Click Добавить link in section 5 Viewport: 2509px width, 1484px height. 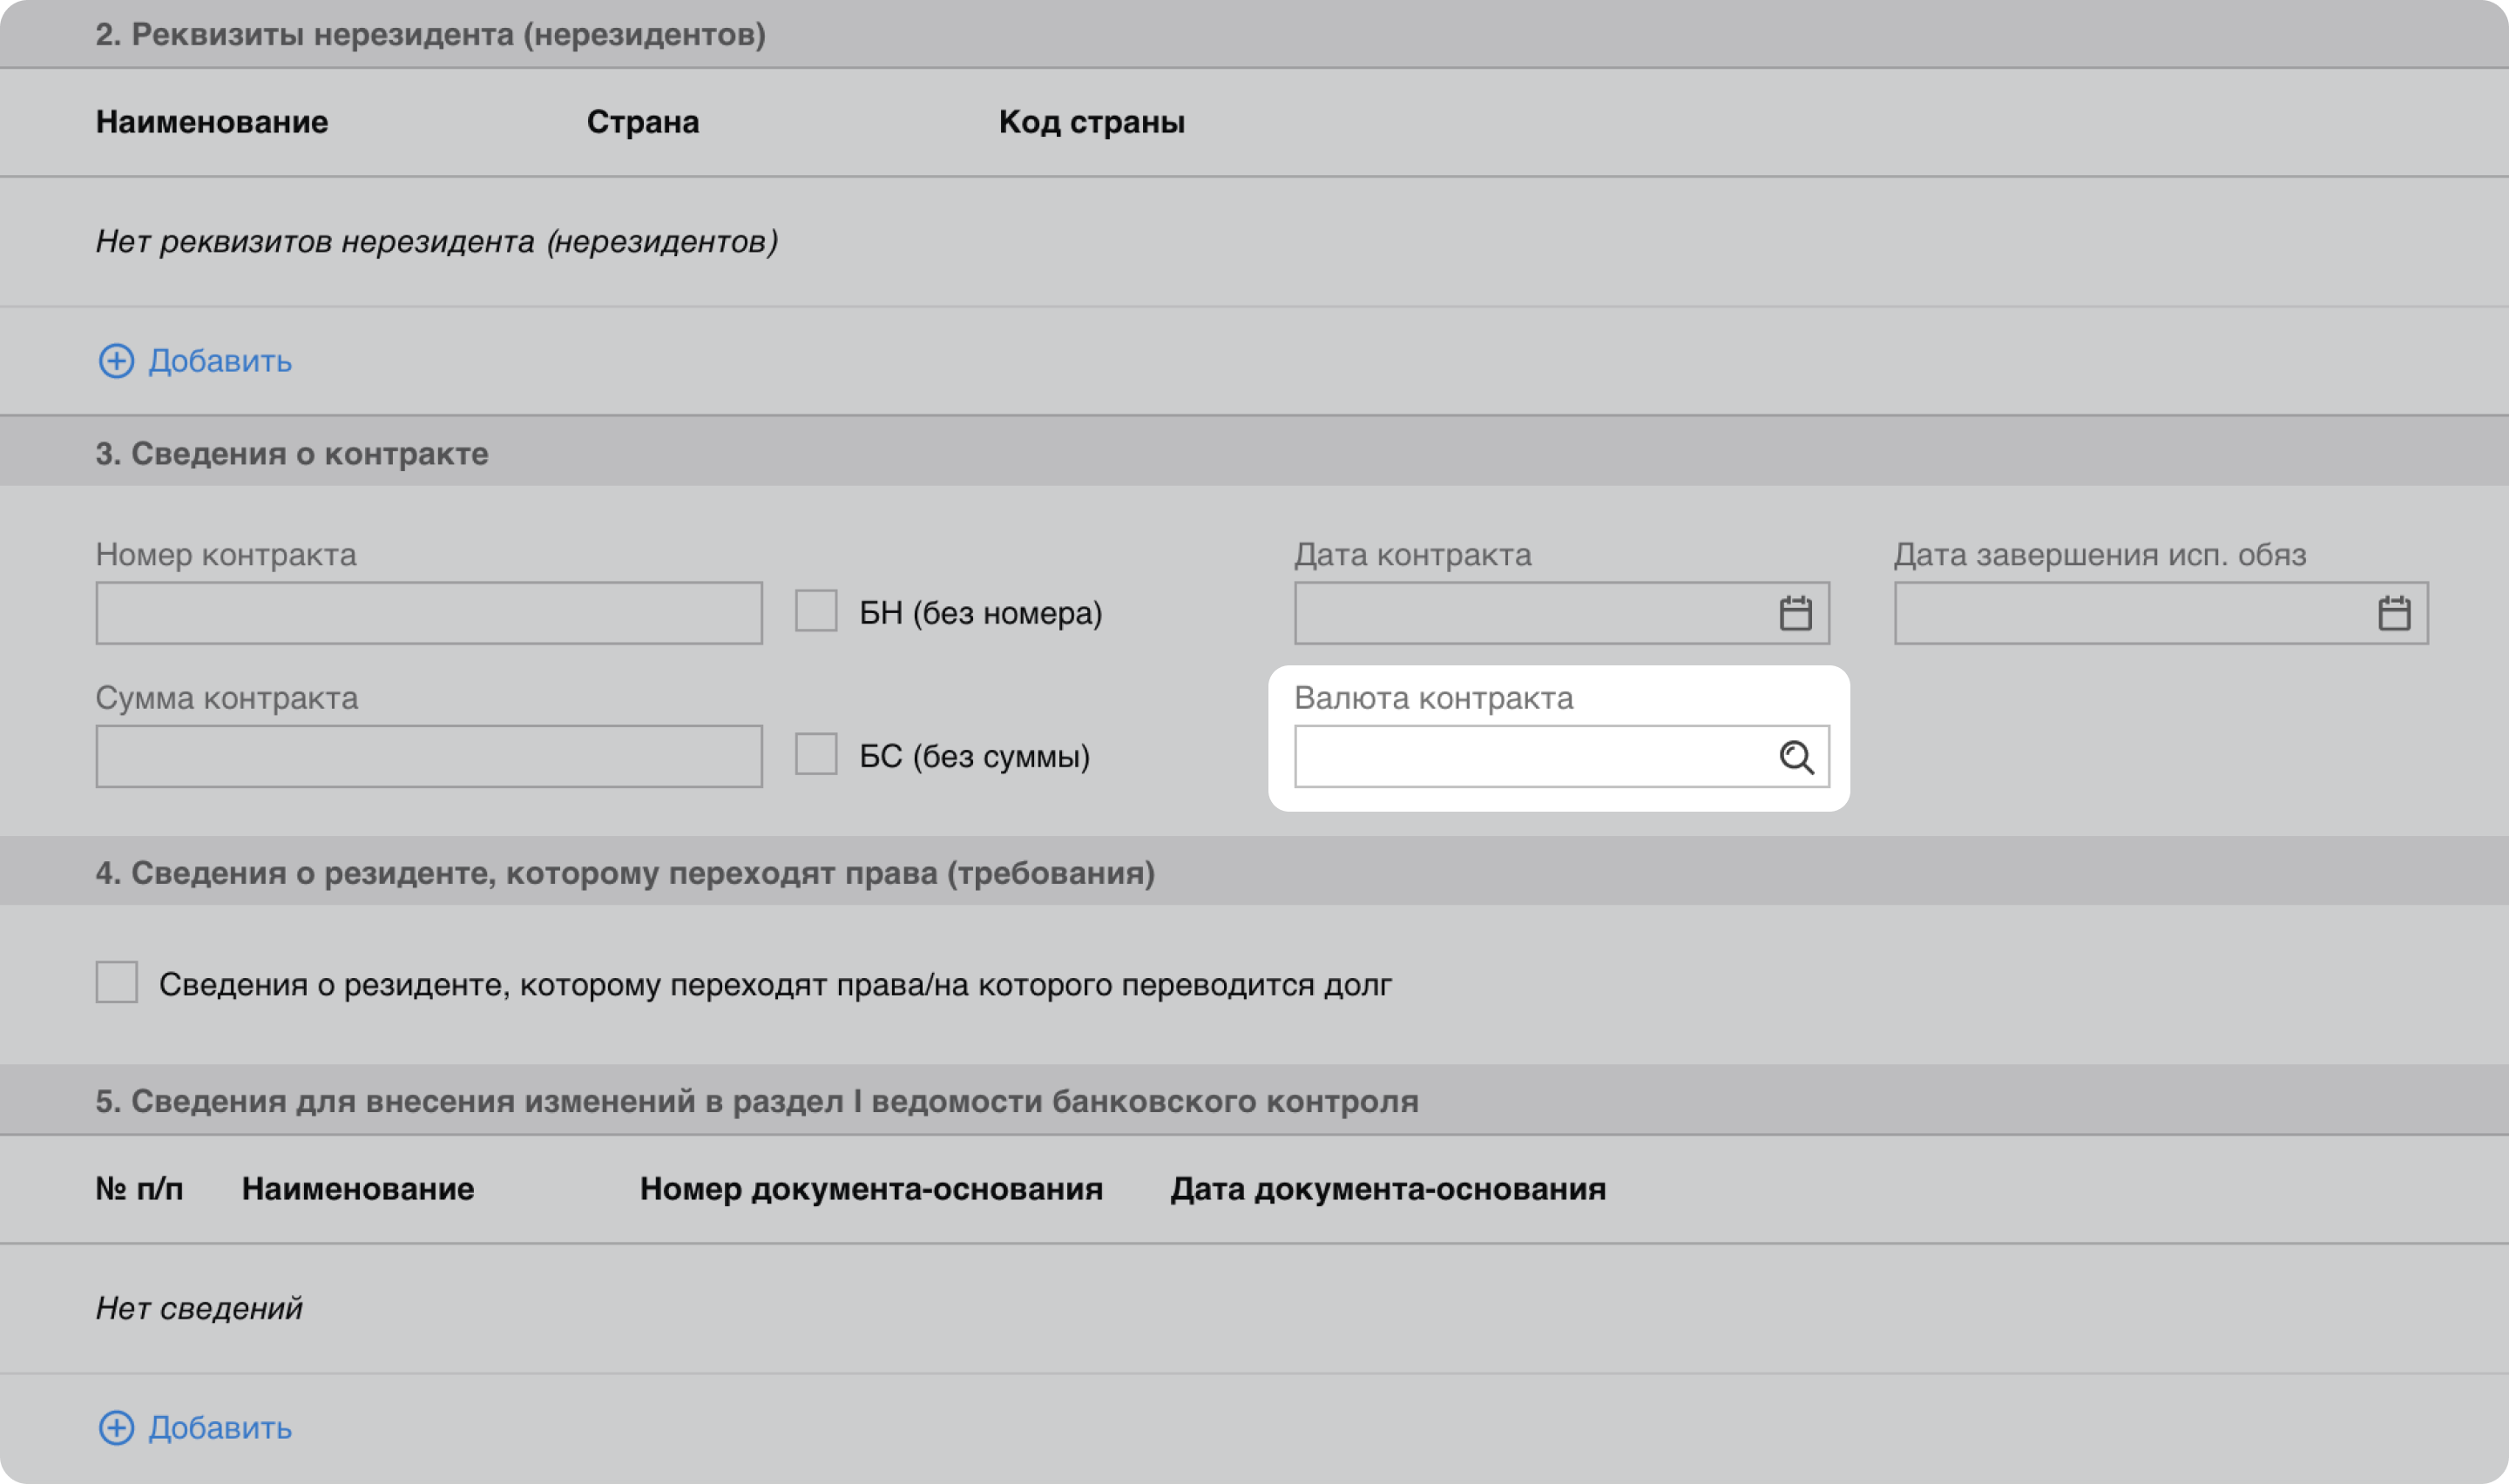pos(220,1428)
